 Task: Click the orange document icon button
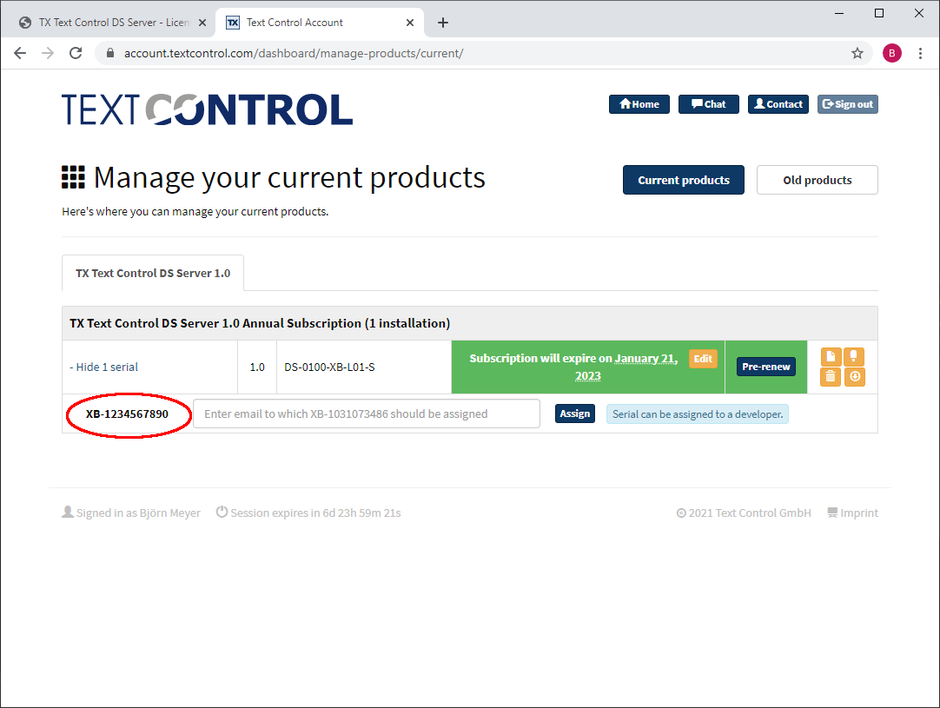coord(831,357)
